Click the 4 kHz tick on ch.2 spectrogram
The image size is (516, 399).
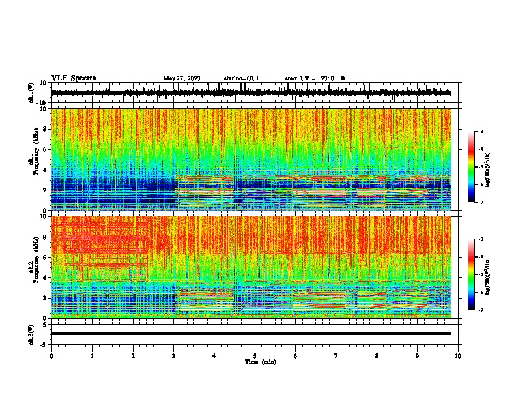46,278
